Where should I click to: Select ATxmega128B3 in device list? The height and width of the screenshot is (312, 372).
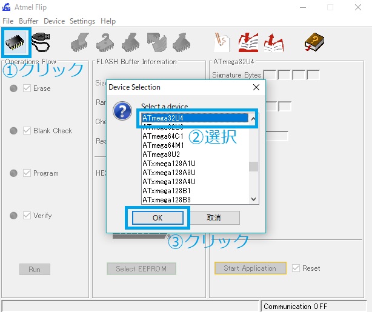(x=195, y=199)
